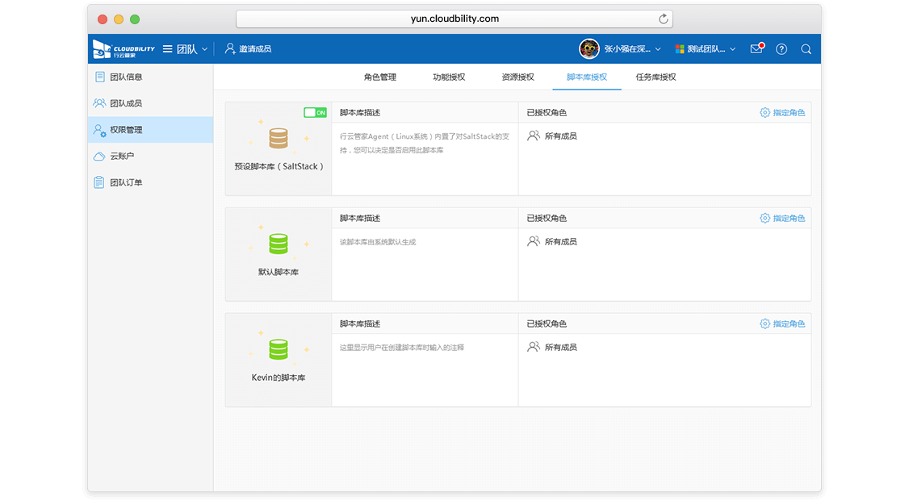Open the help question mark icon
Viewport: 909px width, 501px height.
[x=781, y=49]
